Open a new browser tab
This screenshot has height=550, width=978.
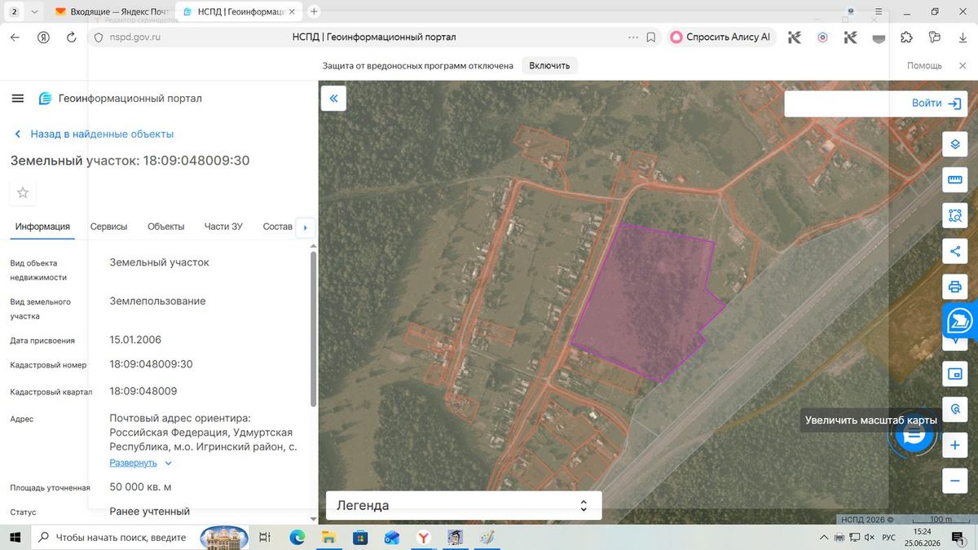pyautogui.click(x=315, y=11)
